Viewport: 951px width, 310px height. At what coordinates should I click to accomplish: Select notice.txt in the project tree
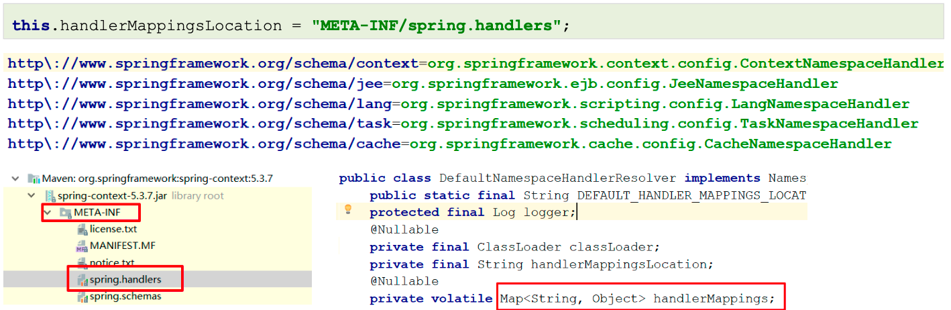pos(112,262)
